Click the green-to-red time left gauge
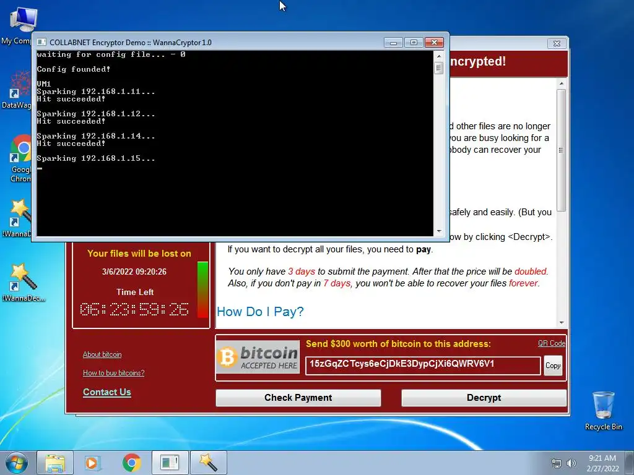The height and width of the screenshot is (475, 634). coord(202,289)
